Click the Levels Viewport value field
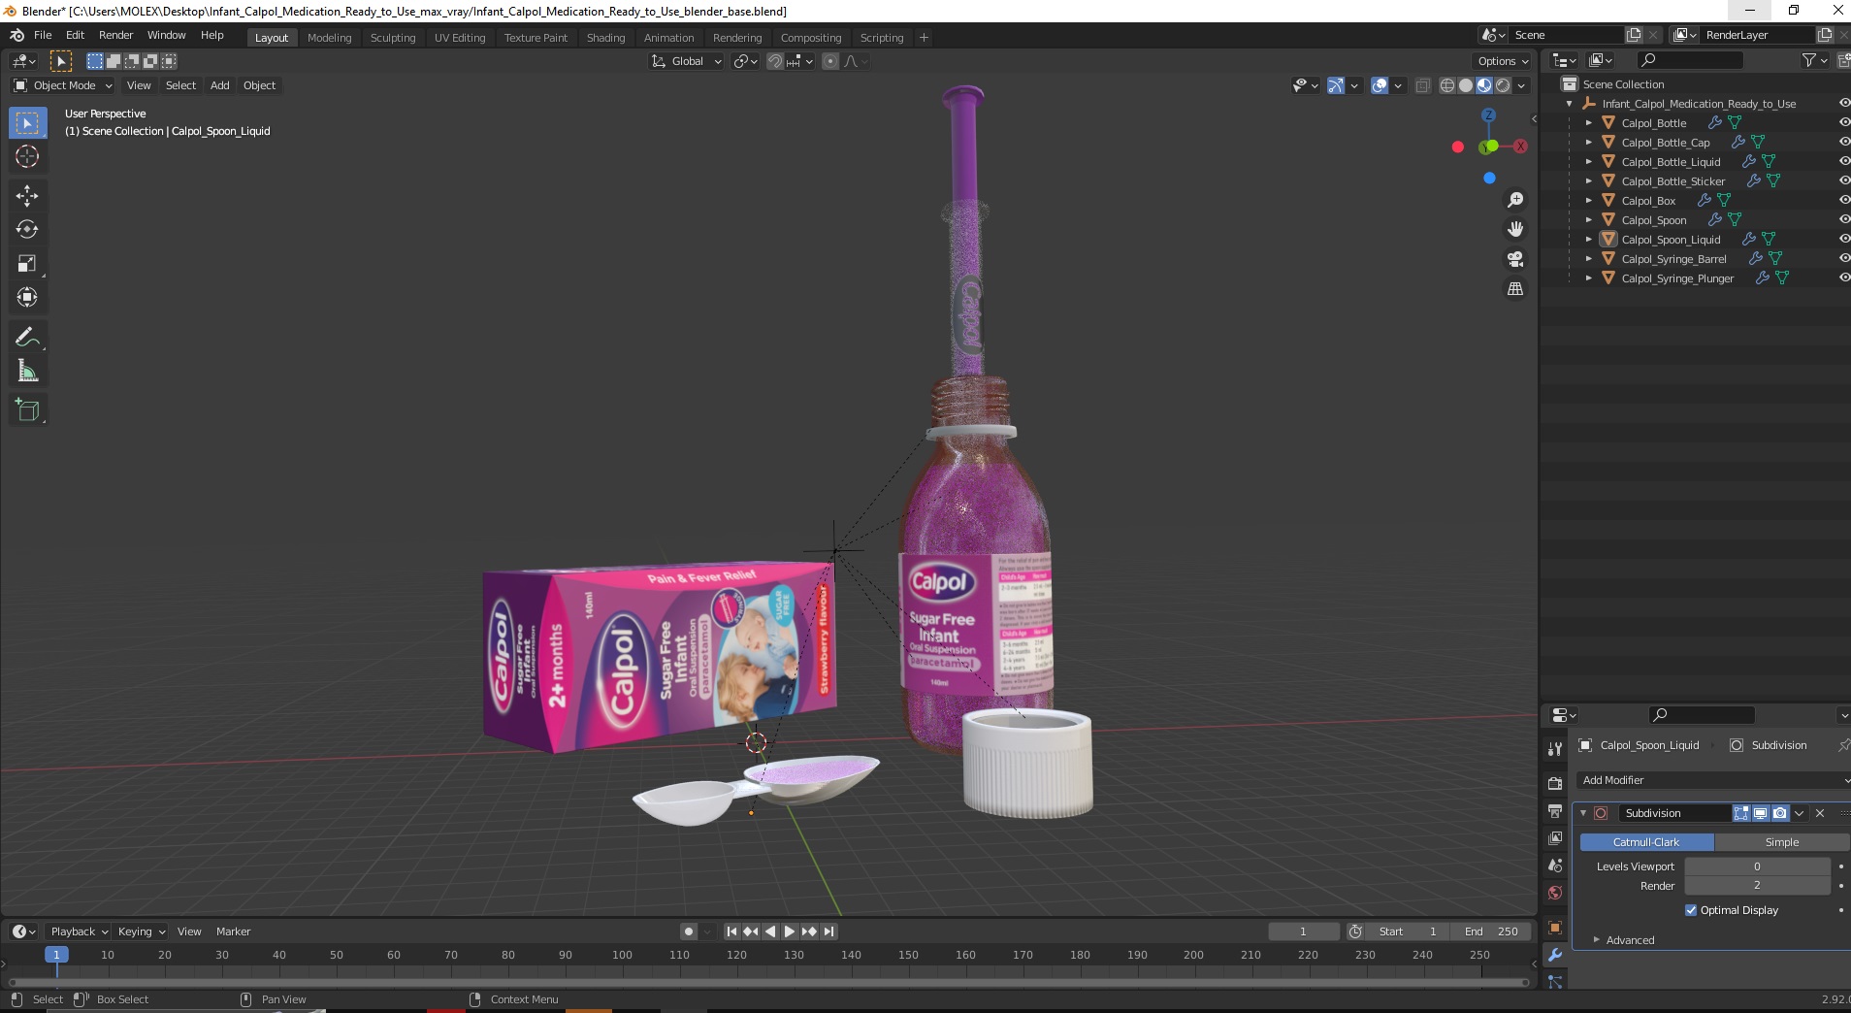Screen dimensions: 1851x1013 click(1757, 866)
